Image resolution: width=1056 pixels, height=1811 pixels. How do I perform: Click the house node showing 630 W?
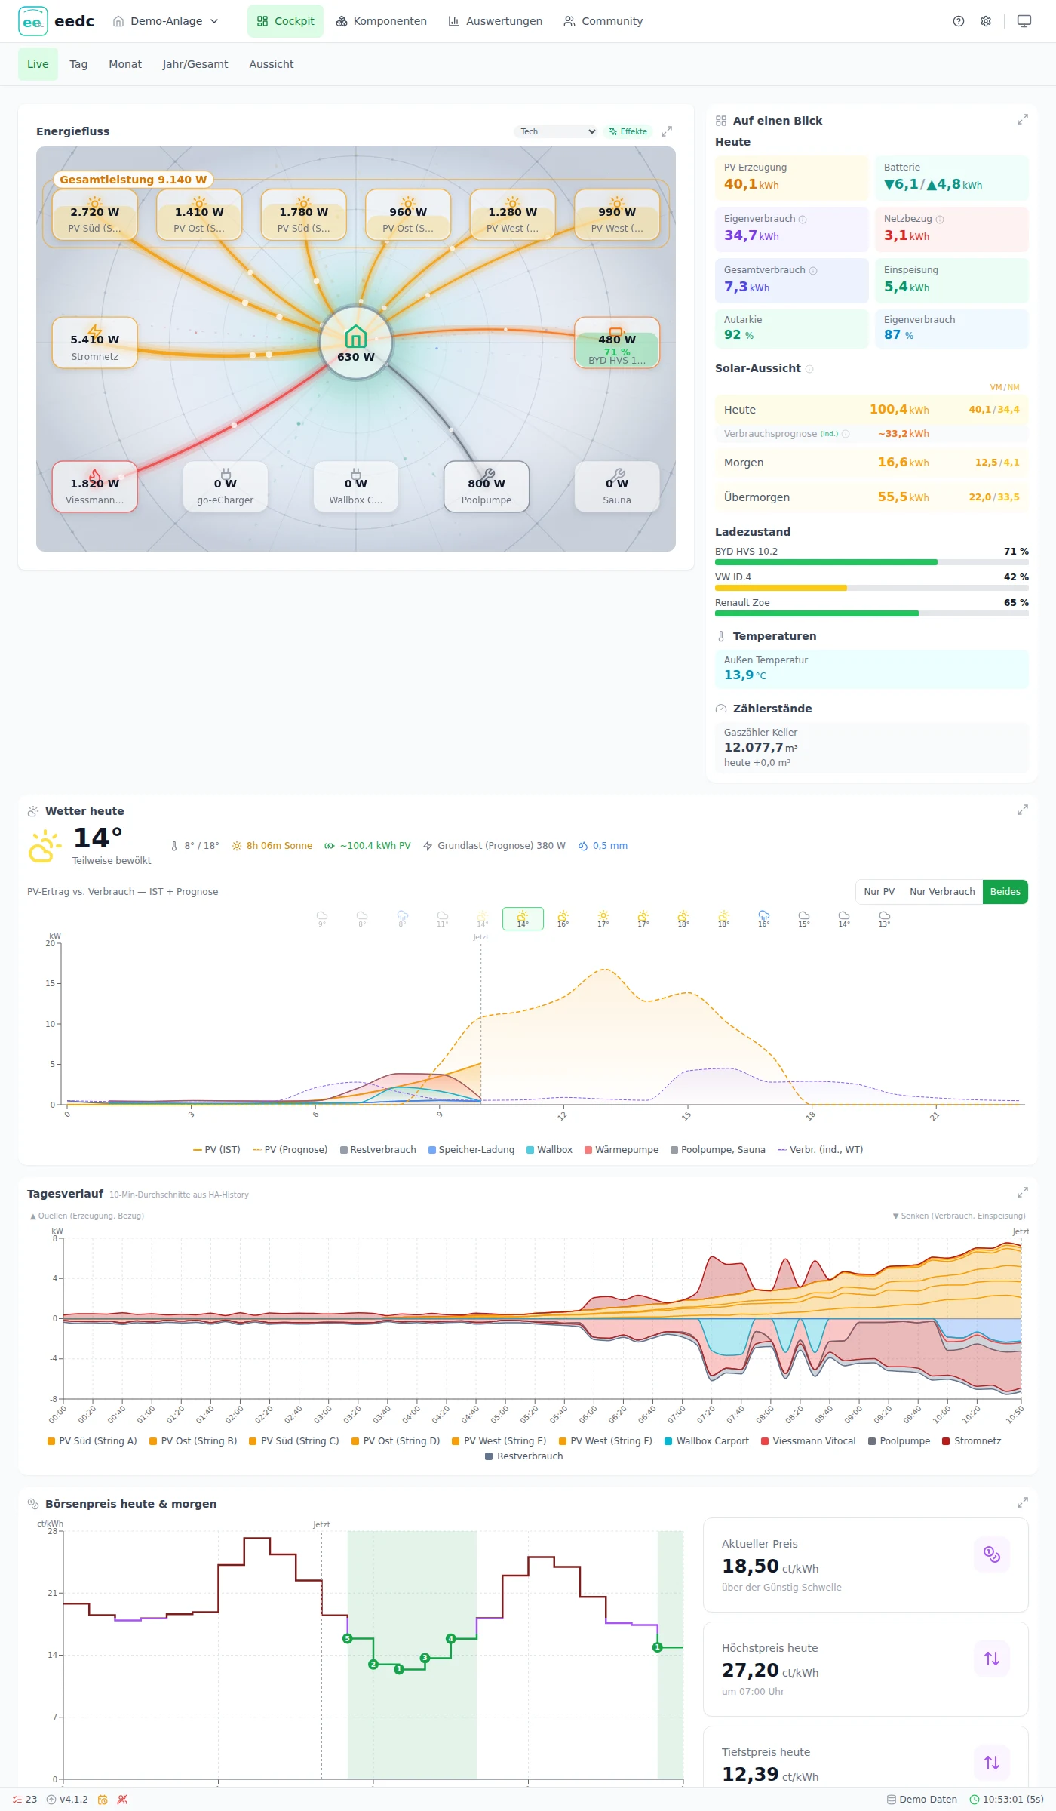(356, 343)
